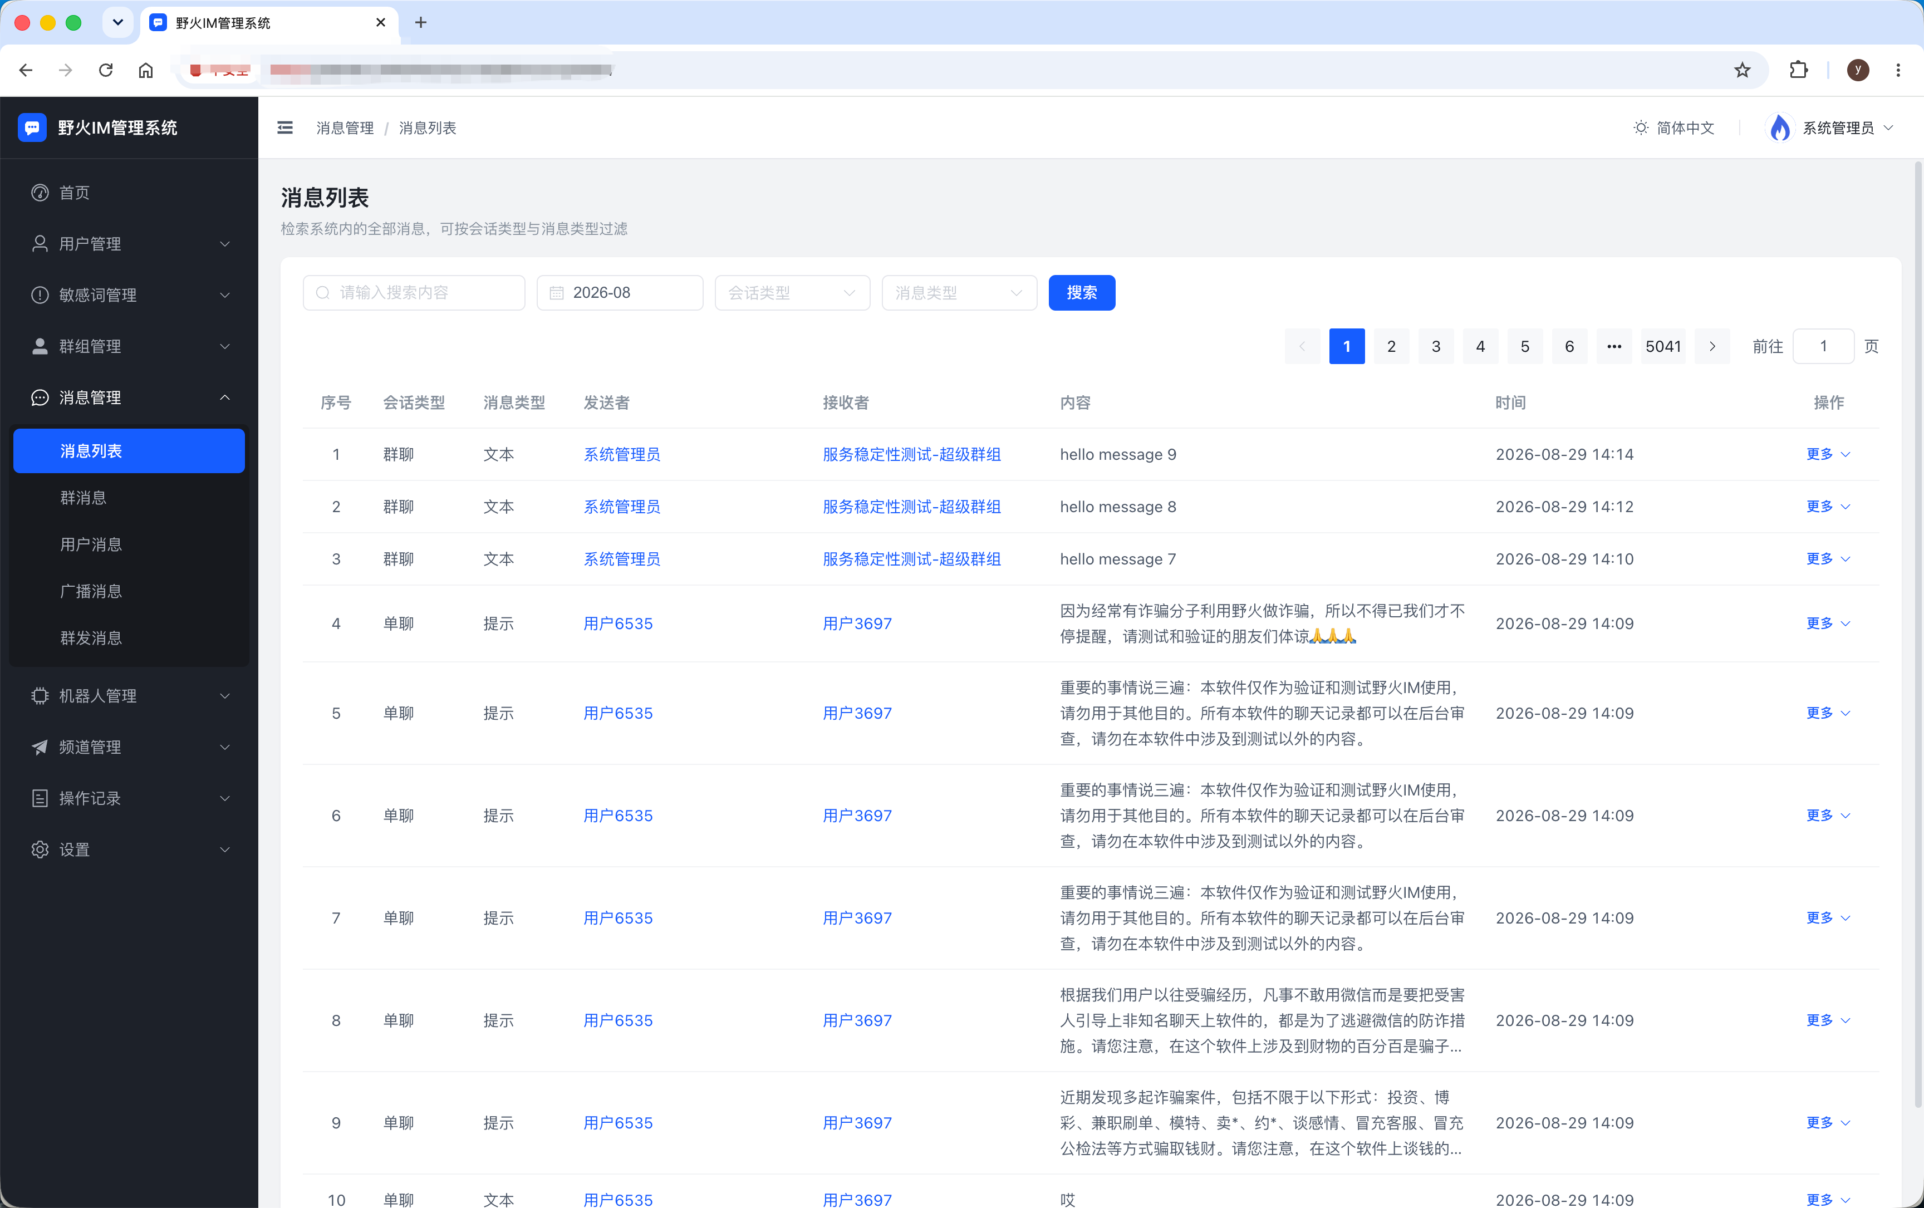Image resolution: width=1924 pixels, height=1208 pixels.
Task: Open 更多 menu for row 4
Action: [x=1828, y=624]
